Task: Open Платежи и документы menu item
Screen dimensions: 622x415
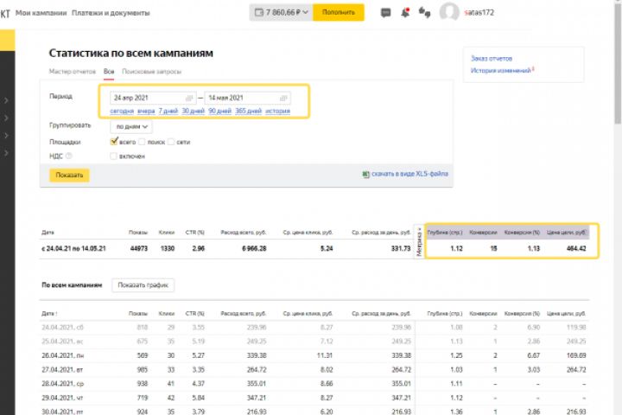Action: [111, 13]
